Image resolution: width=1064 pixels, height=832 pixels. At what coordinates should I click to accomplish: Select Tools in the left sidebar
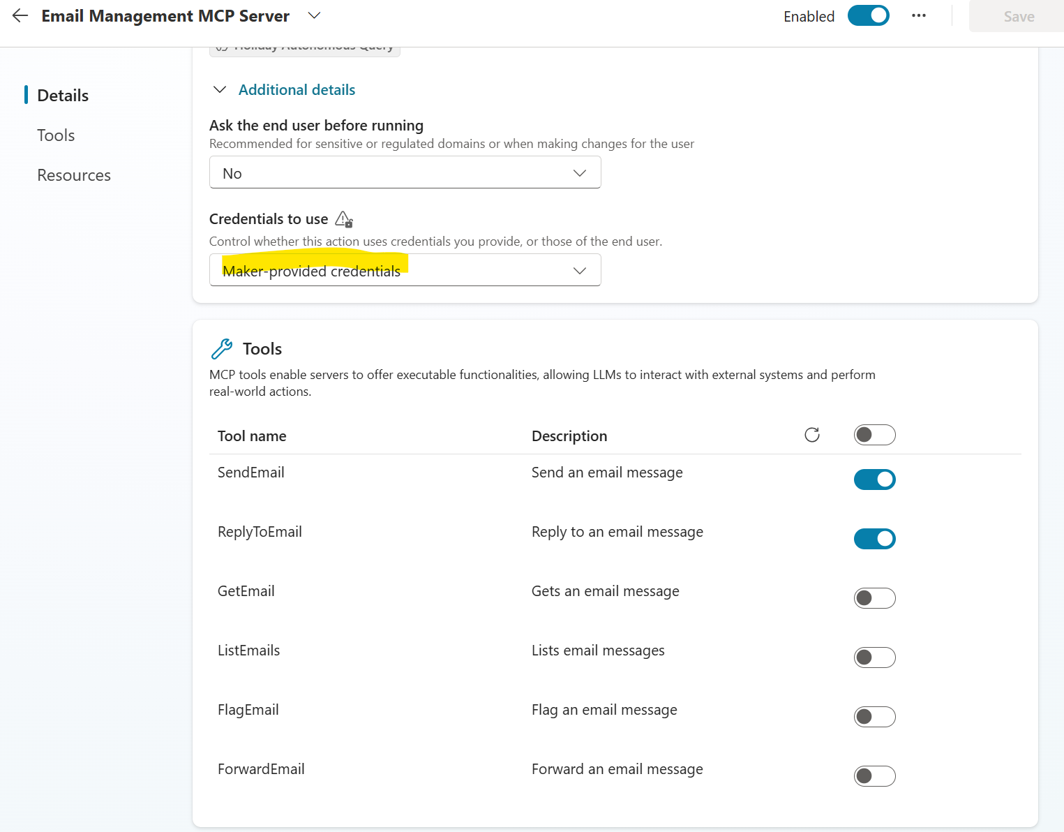[56, 135]
